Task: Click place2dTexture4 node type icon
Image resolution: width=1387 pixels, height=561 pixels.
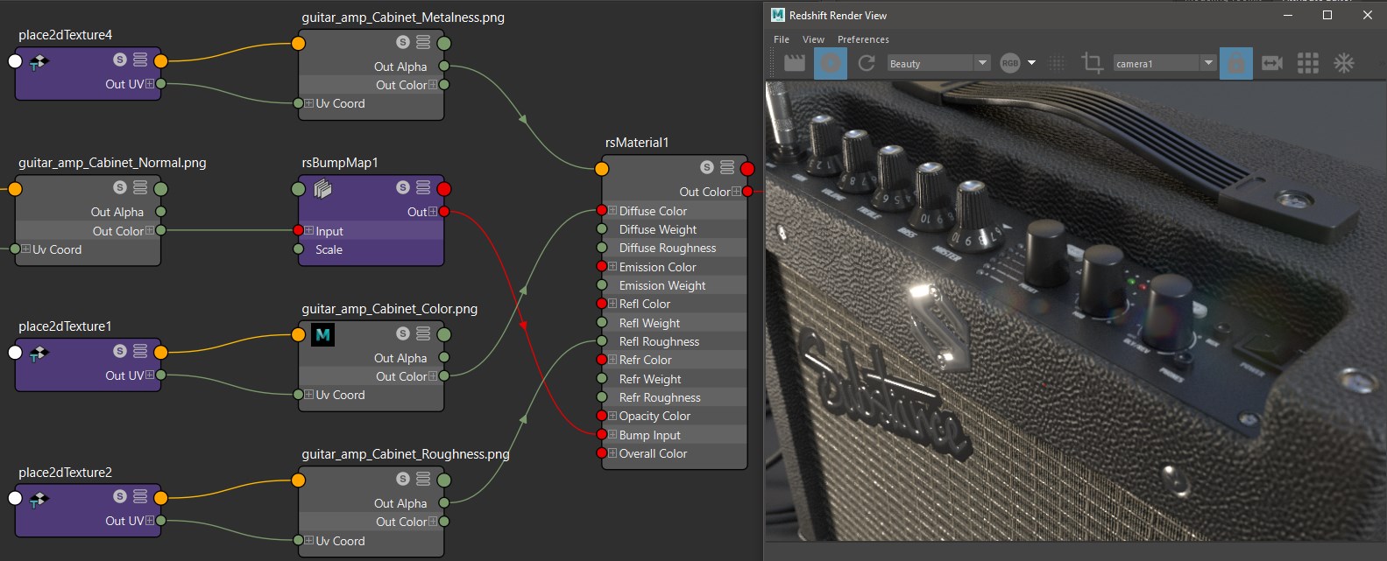Action: pos(39,61)
